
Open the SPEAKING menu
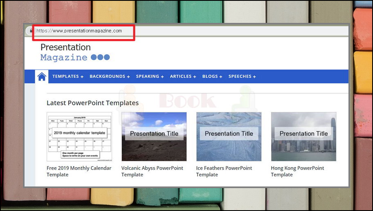click(148, 76)
